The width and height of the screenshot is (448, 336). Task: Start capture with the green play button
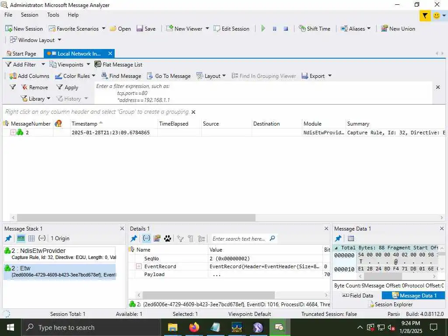[x=263, y=28]
